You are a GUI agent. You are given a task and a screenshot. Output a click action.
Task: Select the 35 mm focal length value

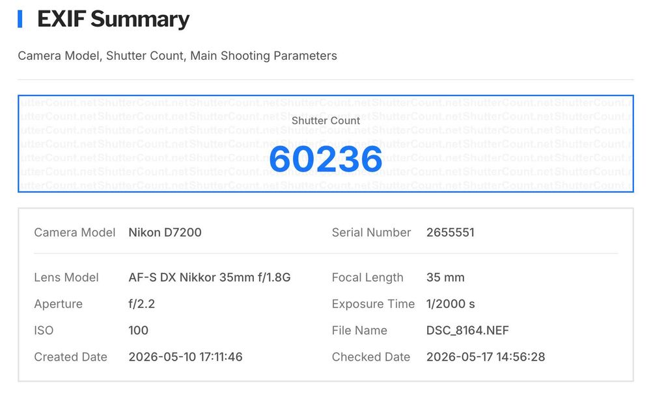click(445, 277)
